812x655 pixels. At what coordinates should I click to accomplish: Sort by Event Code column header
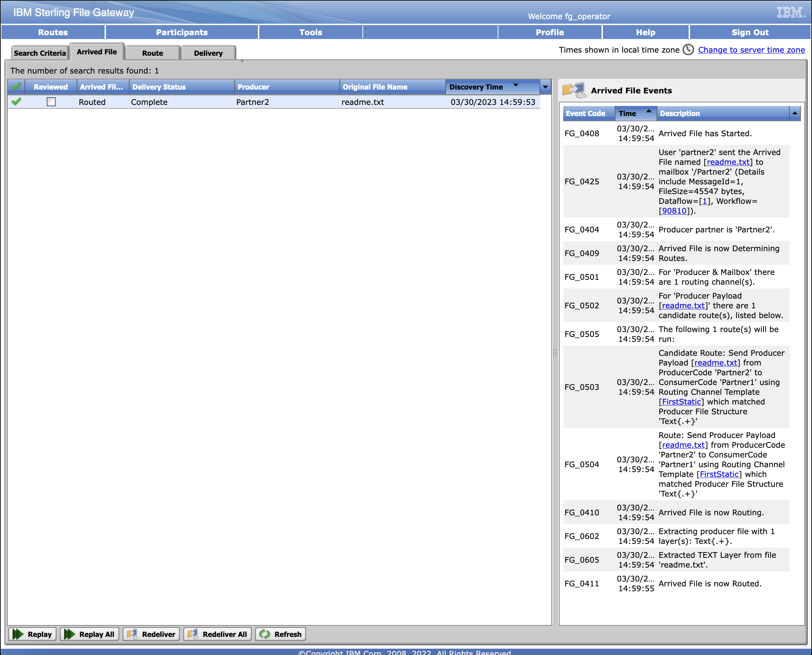[x=589, y=113]
